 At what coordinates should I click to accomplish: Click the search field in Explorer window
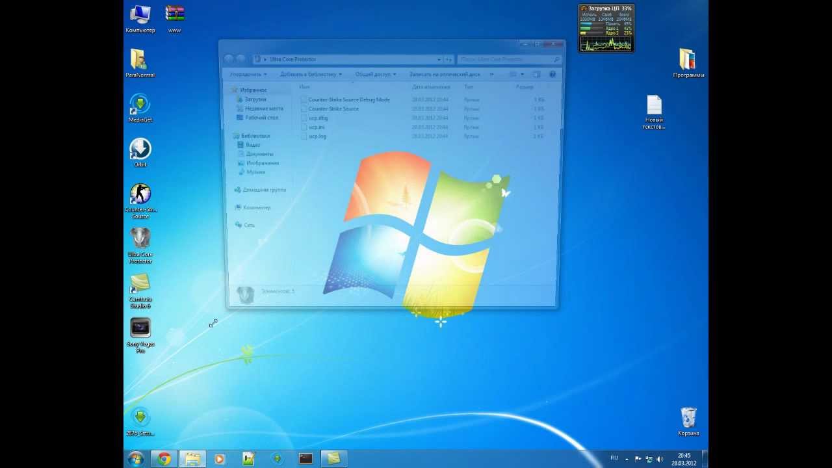click(508, 59)
